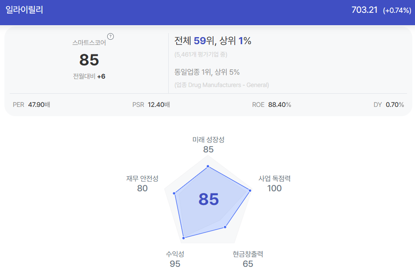This screenshot has height=277, width=415.
Task: Click the top data point on radar chart
Action: [x=208, y=167]
